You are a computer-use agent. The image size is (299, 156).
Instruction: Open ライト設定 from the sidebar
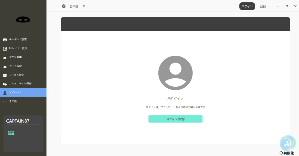pyautogui.click(x=15, y=66)
